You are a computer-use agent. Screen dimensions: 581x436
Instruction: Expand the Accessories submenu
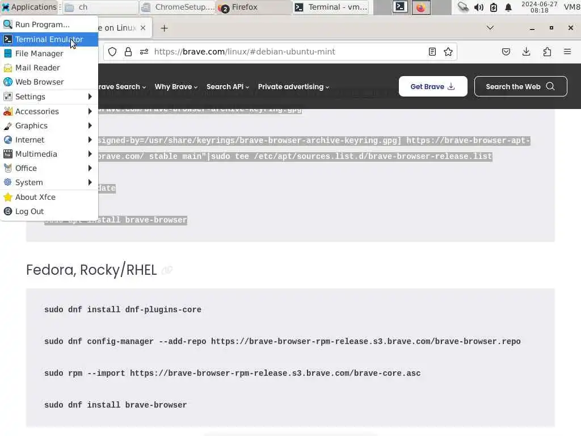pos(49,111)
